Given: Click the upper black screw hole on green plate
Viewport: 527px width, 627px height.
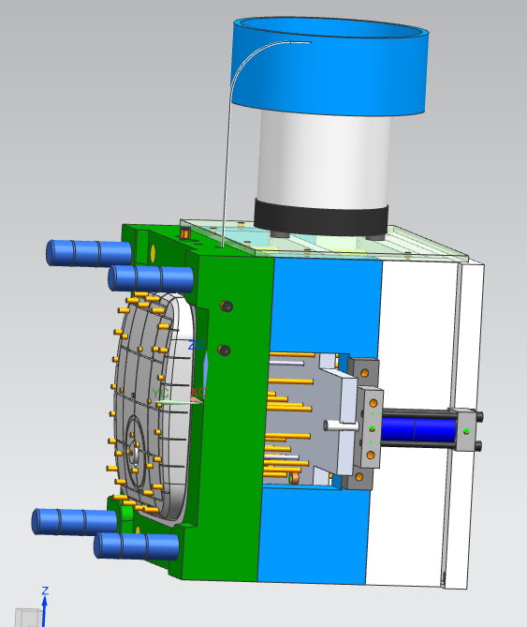Looking at the screenshot, I should click(227, 306).
